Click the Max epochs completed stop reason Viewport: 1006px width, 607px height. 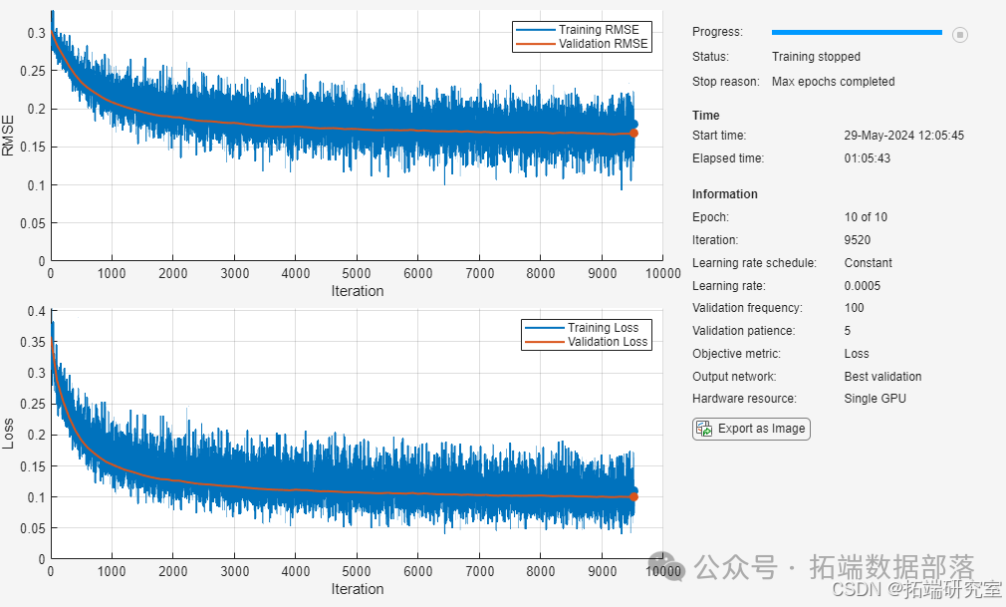pyautogui.click(x=833, y=82)
